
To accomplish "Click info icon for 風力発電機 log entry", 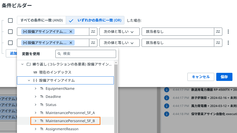I will click(x=167, y=106).
